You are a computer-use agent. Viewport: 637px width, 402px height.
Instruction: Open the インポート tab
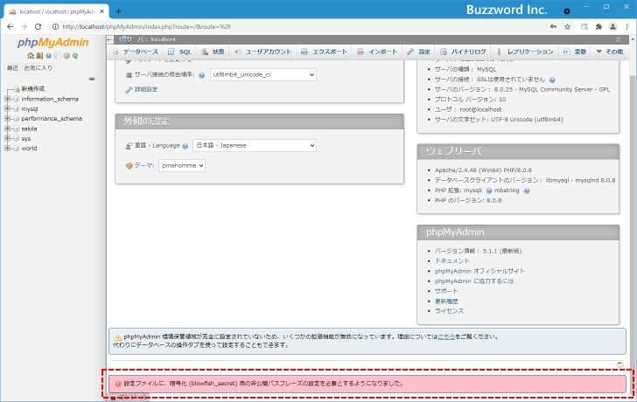(x=377, y=52)
